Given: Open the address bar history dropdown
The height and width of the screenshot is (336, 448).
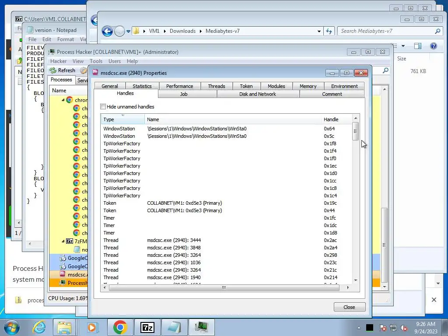Looking at the screenshot, I should (x=319, y=31).
